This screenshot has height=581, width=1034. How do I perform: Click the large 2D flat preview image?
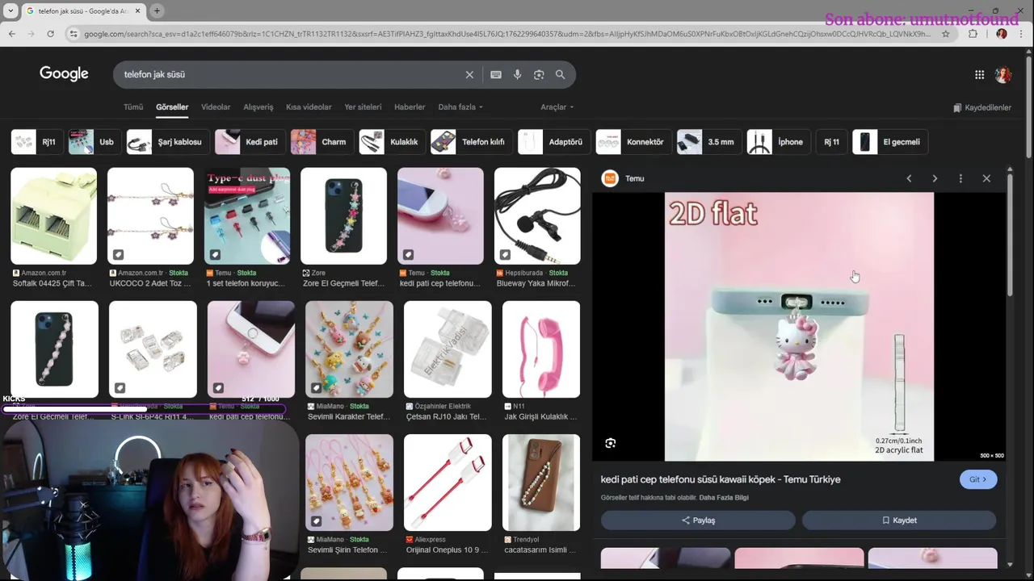point(799,327)
